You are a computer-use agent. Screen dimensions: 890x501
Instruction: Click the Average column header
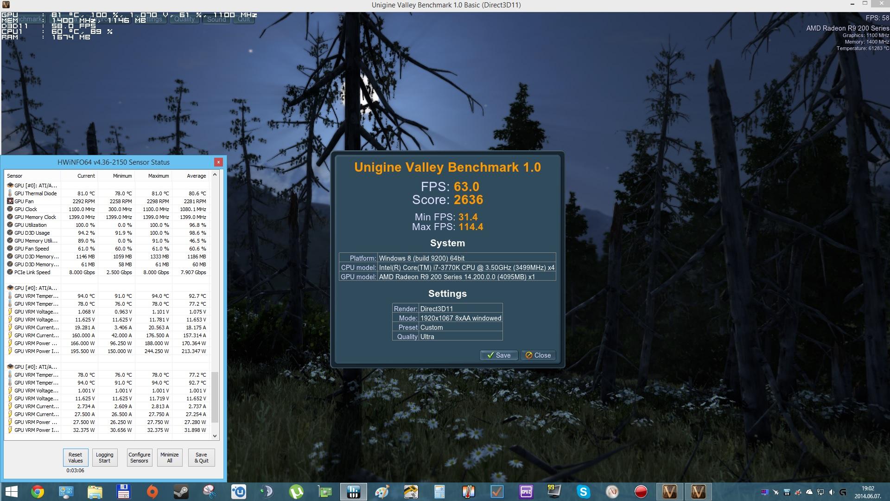point(190,176)
